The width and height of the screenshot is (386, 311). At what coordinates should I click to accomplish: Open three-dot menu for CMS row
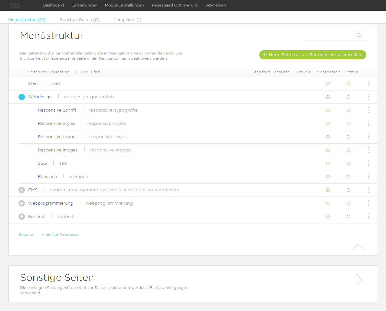368,190
